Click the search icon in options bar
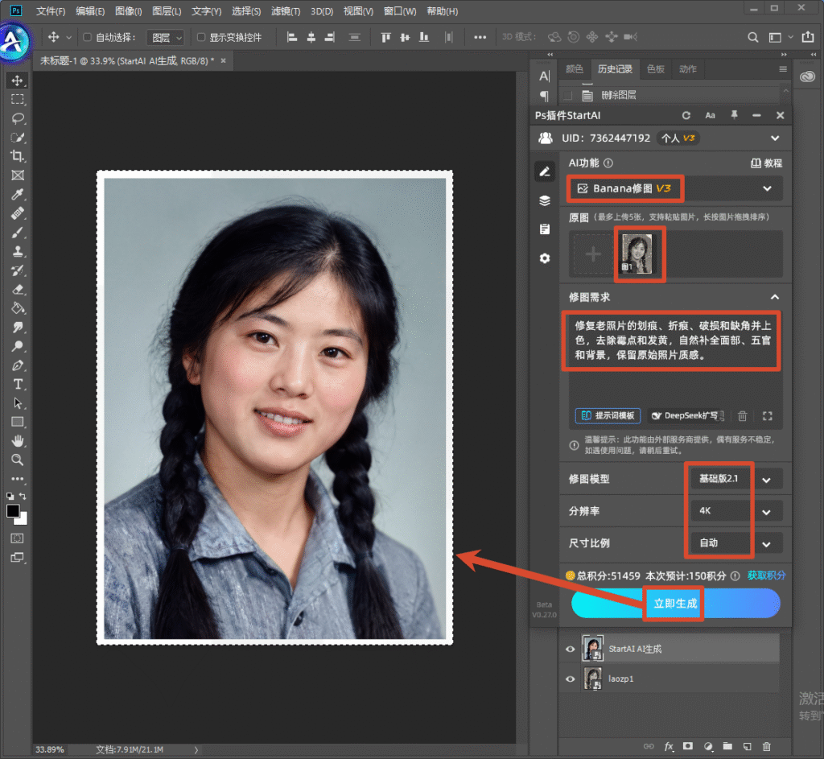 752,37
